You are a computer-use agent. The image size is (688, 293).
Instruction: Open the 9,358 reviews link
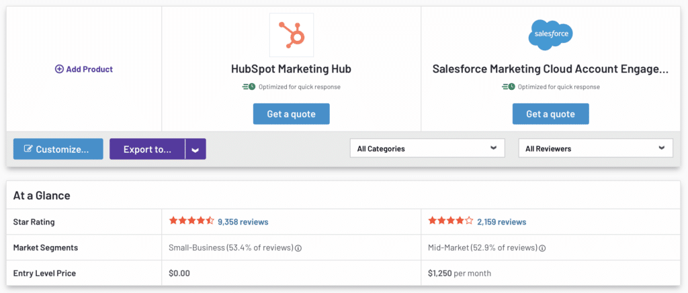(243, 222)
